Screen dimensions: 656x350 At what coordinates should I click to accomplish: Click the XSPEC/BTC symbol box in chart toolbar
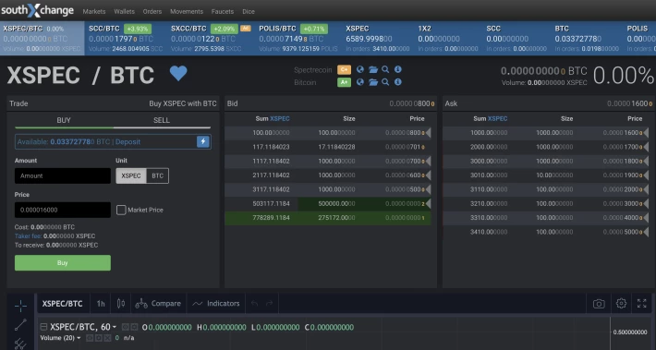62,304
